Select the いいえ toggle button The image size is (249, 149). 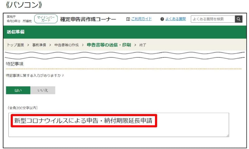[x=43, y=90]
